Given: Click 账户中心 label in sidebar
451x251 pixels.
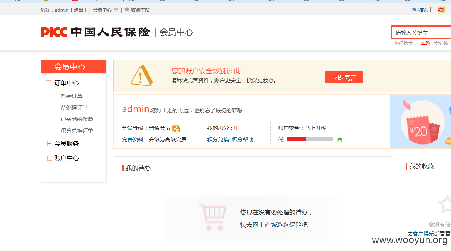Looking at the screenshot, I should 66,158.
